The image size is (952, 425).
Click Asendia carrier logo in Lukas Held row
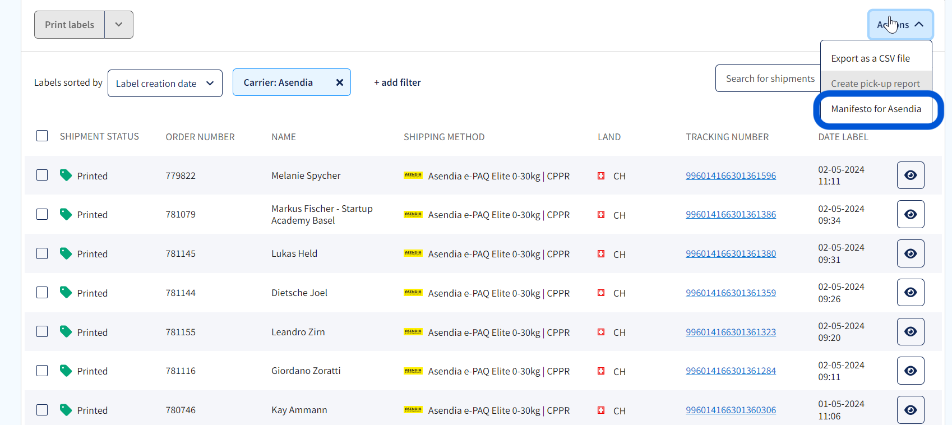413,253
